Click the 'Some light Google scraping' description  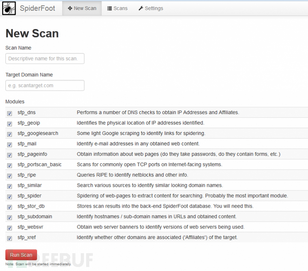pyautogui.click(x=141, y=133)
